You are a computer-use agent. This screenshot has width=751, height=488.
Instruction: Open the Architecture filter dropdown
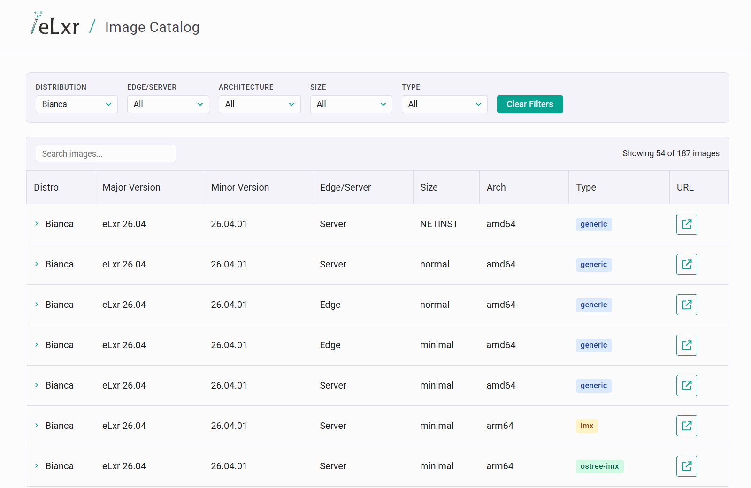pos(260,104)
